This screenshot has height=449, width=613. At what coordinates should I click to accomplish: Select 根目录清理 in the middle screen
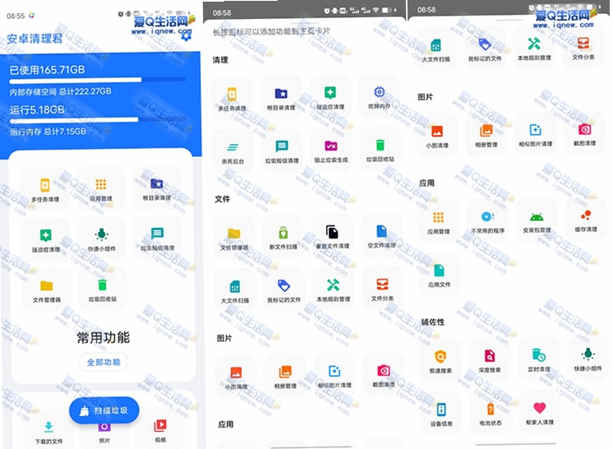pos(281,98)
